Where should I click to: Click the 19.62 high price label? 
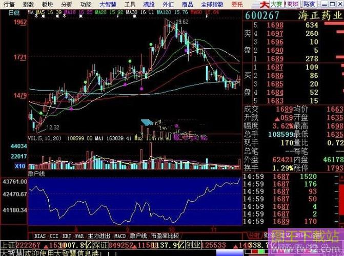tap(182, 22)
